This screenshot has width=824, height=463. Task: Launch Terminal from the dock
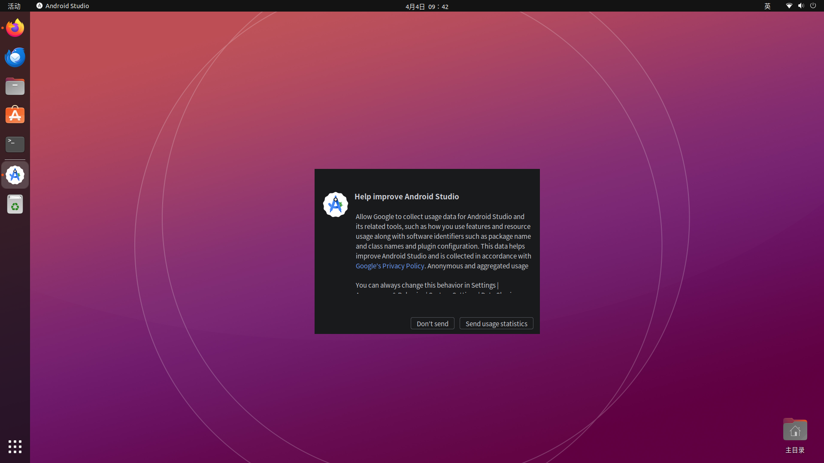(15, 144)
